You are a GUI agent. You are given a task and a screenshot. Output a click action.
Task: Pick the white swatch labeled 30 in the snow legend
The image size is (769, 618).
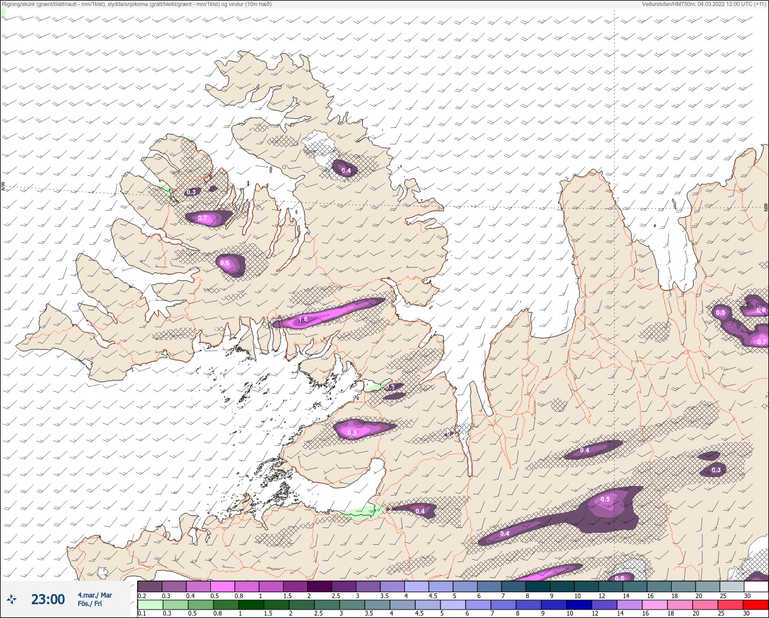(x=756, y=586)
